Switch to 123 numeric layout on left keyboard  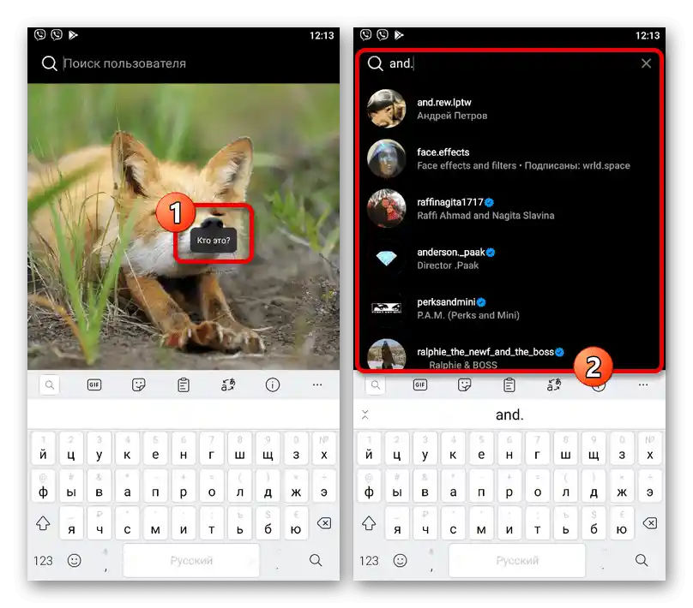[43, 561]
